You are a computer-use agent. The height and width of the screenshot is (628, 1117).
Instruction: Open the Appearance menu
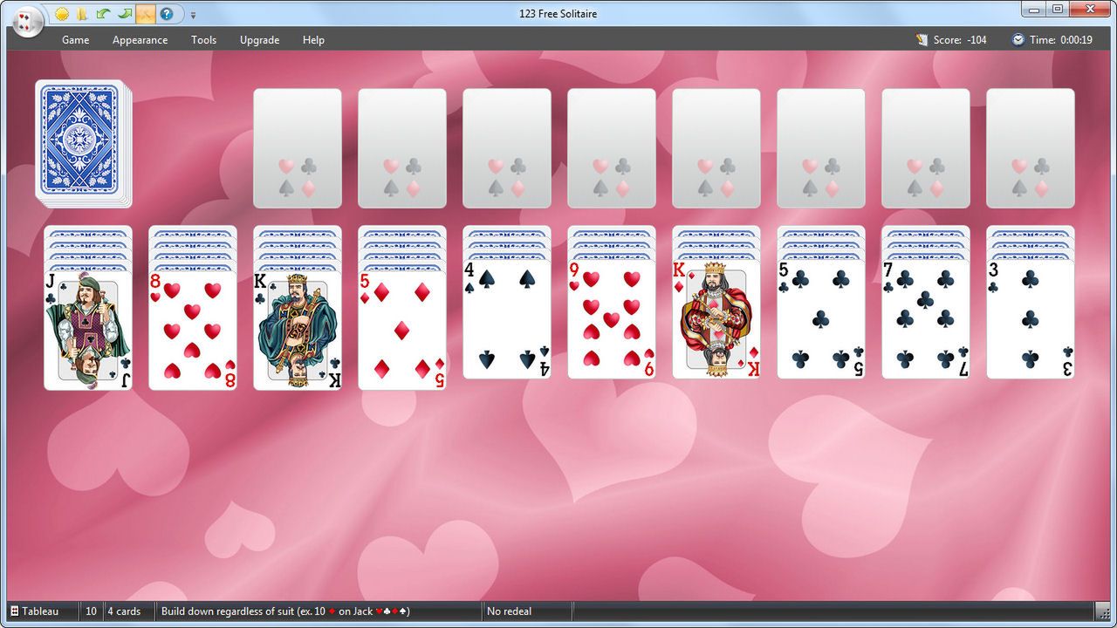coord(140,39)
